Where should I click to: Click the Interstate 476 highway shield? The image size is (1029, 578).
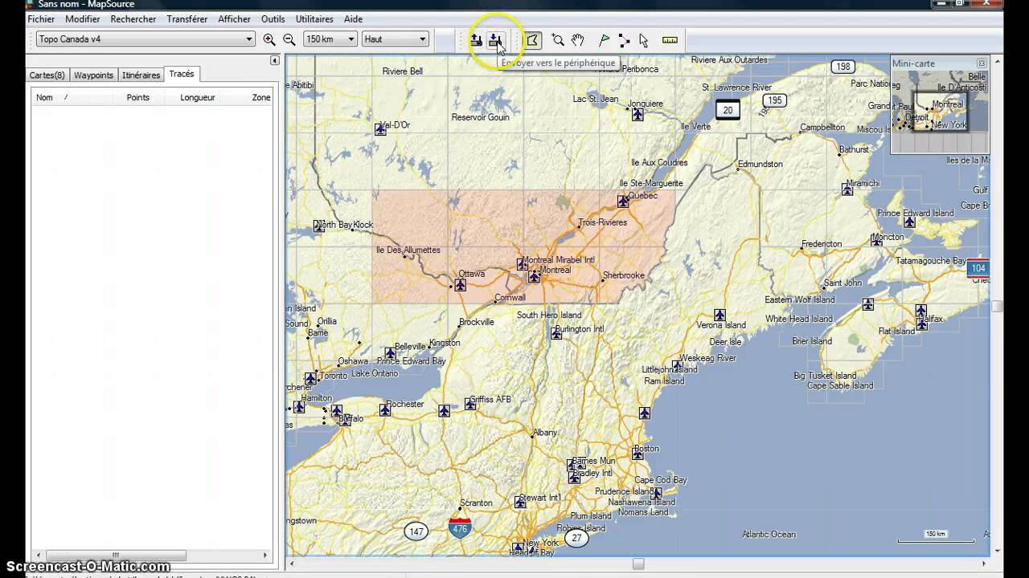coord(460,528)
